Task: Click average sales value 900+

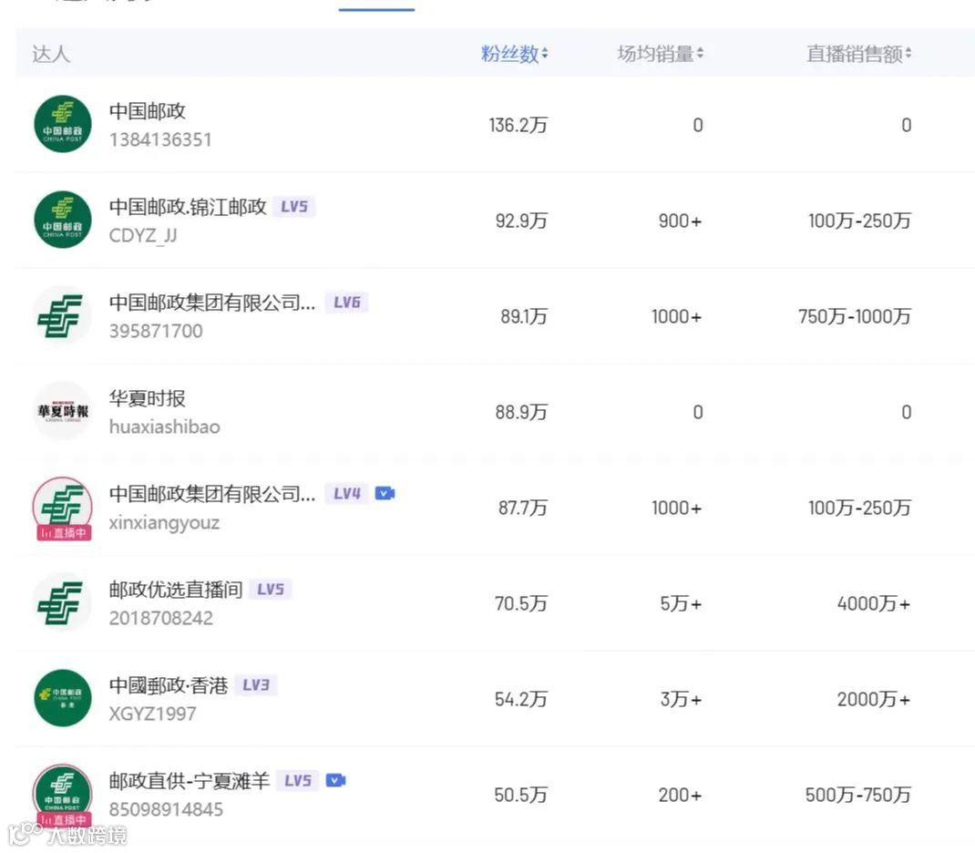Action: 681,221
